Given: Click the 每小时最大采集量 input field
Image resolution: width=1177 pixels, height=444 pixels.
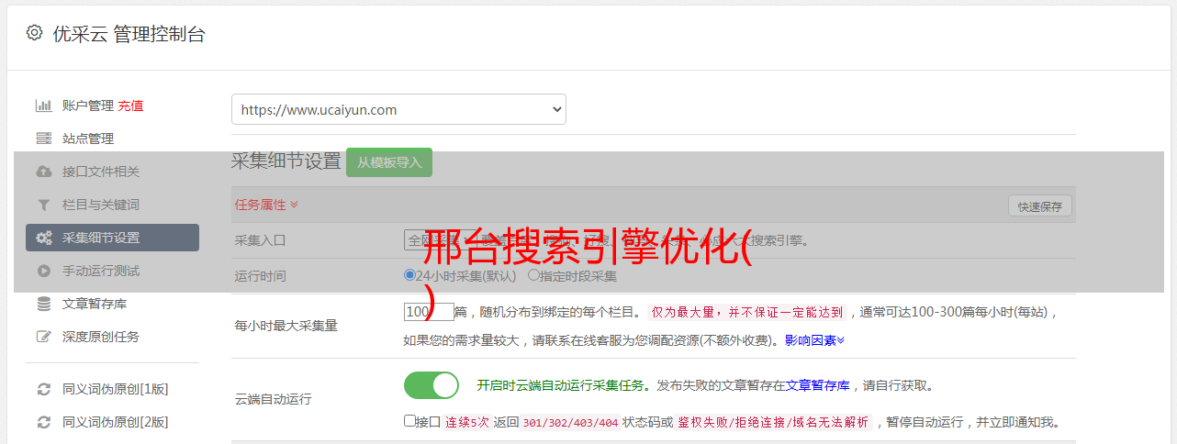Looking at the screenshot, I should pos(429,312).
